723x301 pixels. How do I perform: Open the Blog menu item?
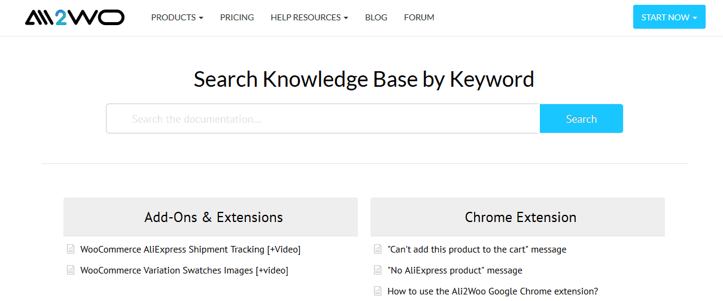(376, 17)
